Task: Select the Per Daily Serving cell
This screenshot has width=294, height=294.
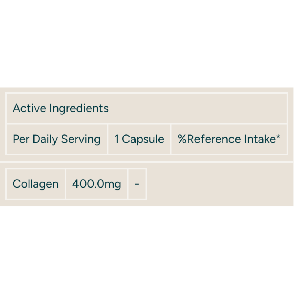Action: pyautogui.click(x=57, y=139)
